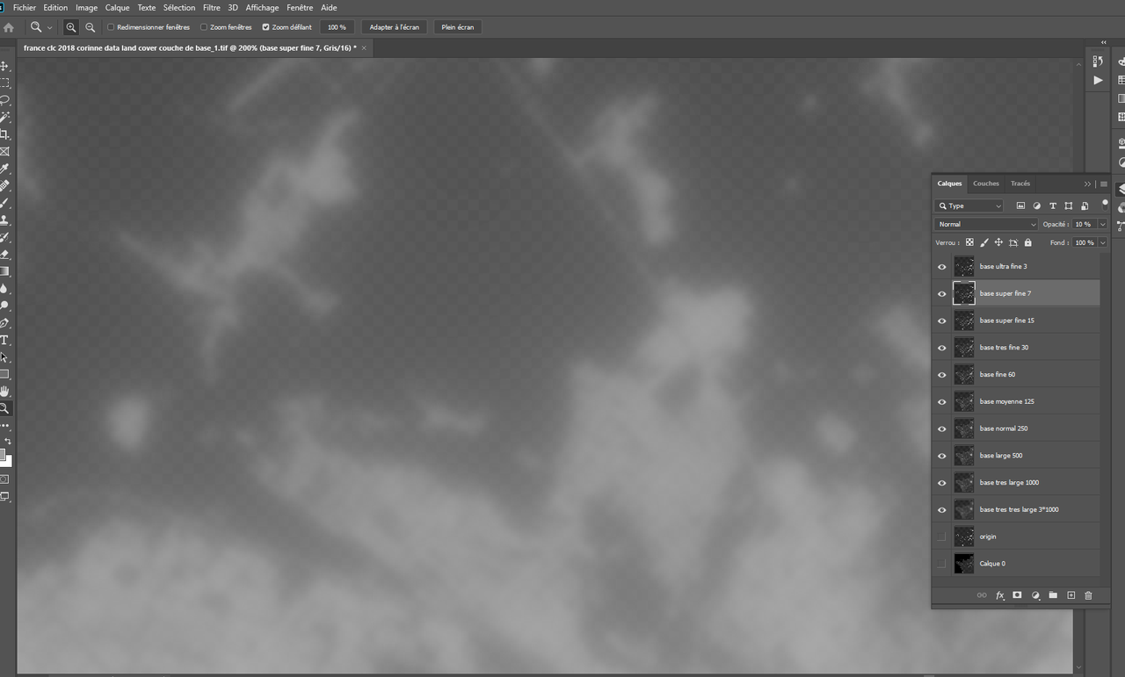Lock all with padlock icon

point(1027,242)
